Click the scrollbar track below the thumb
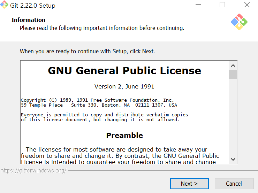Viewport: 258px width, 193px height. tap(233, 117)
